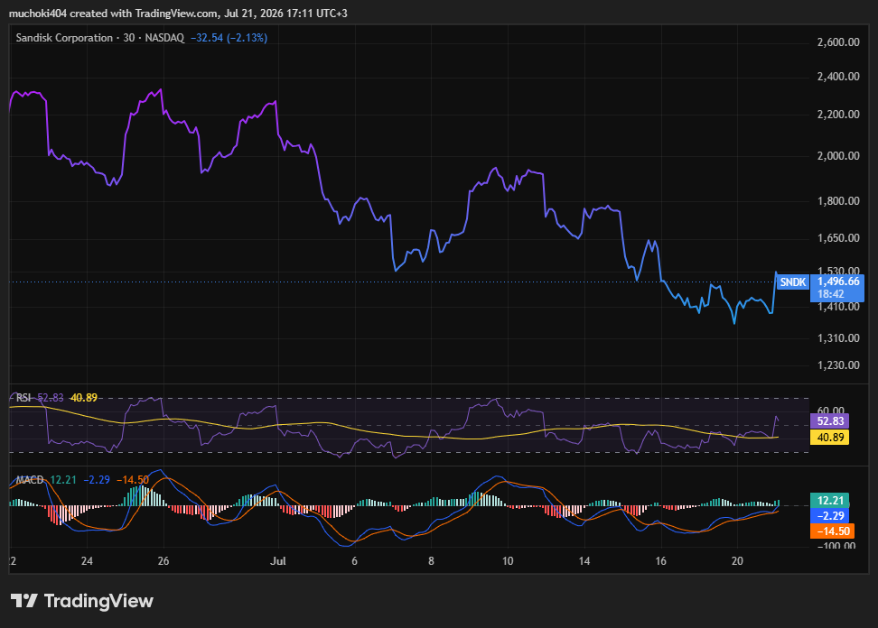Click the green 12.21 MACD axis label
Image resolution: width=878 pixels, height=628 pixels.
point(830,500)
